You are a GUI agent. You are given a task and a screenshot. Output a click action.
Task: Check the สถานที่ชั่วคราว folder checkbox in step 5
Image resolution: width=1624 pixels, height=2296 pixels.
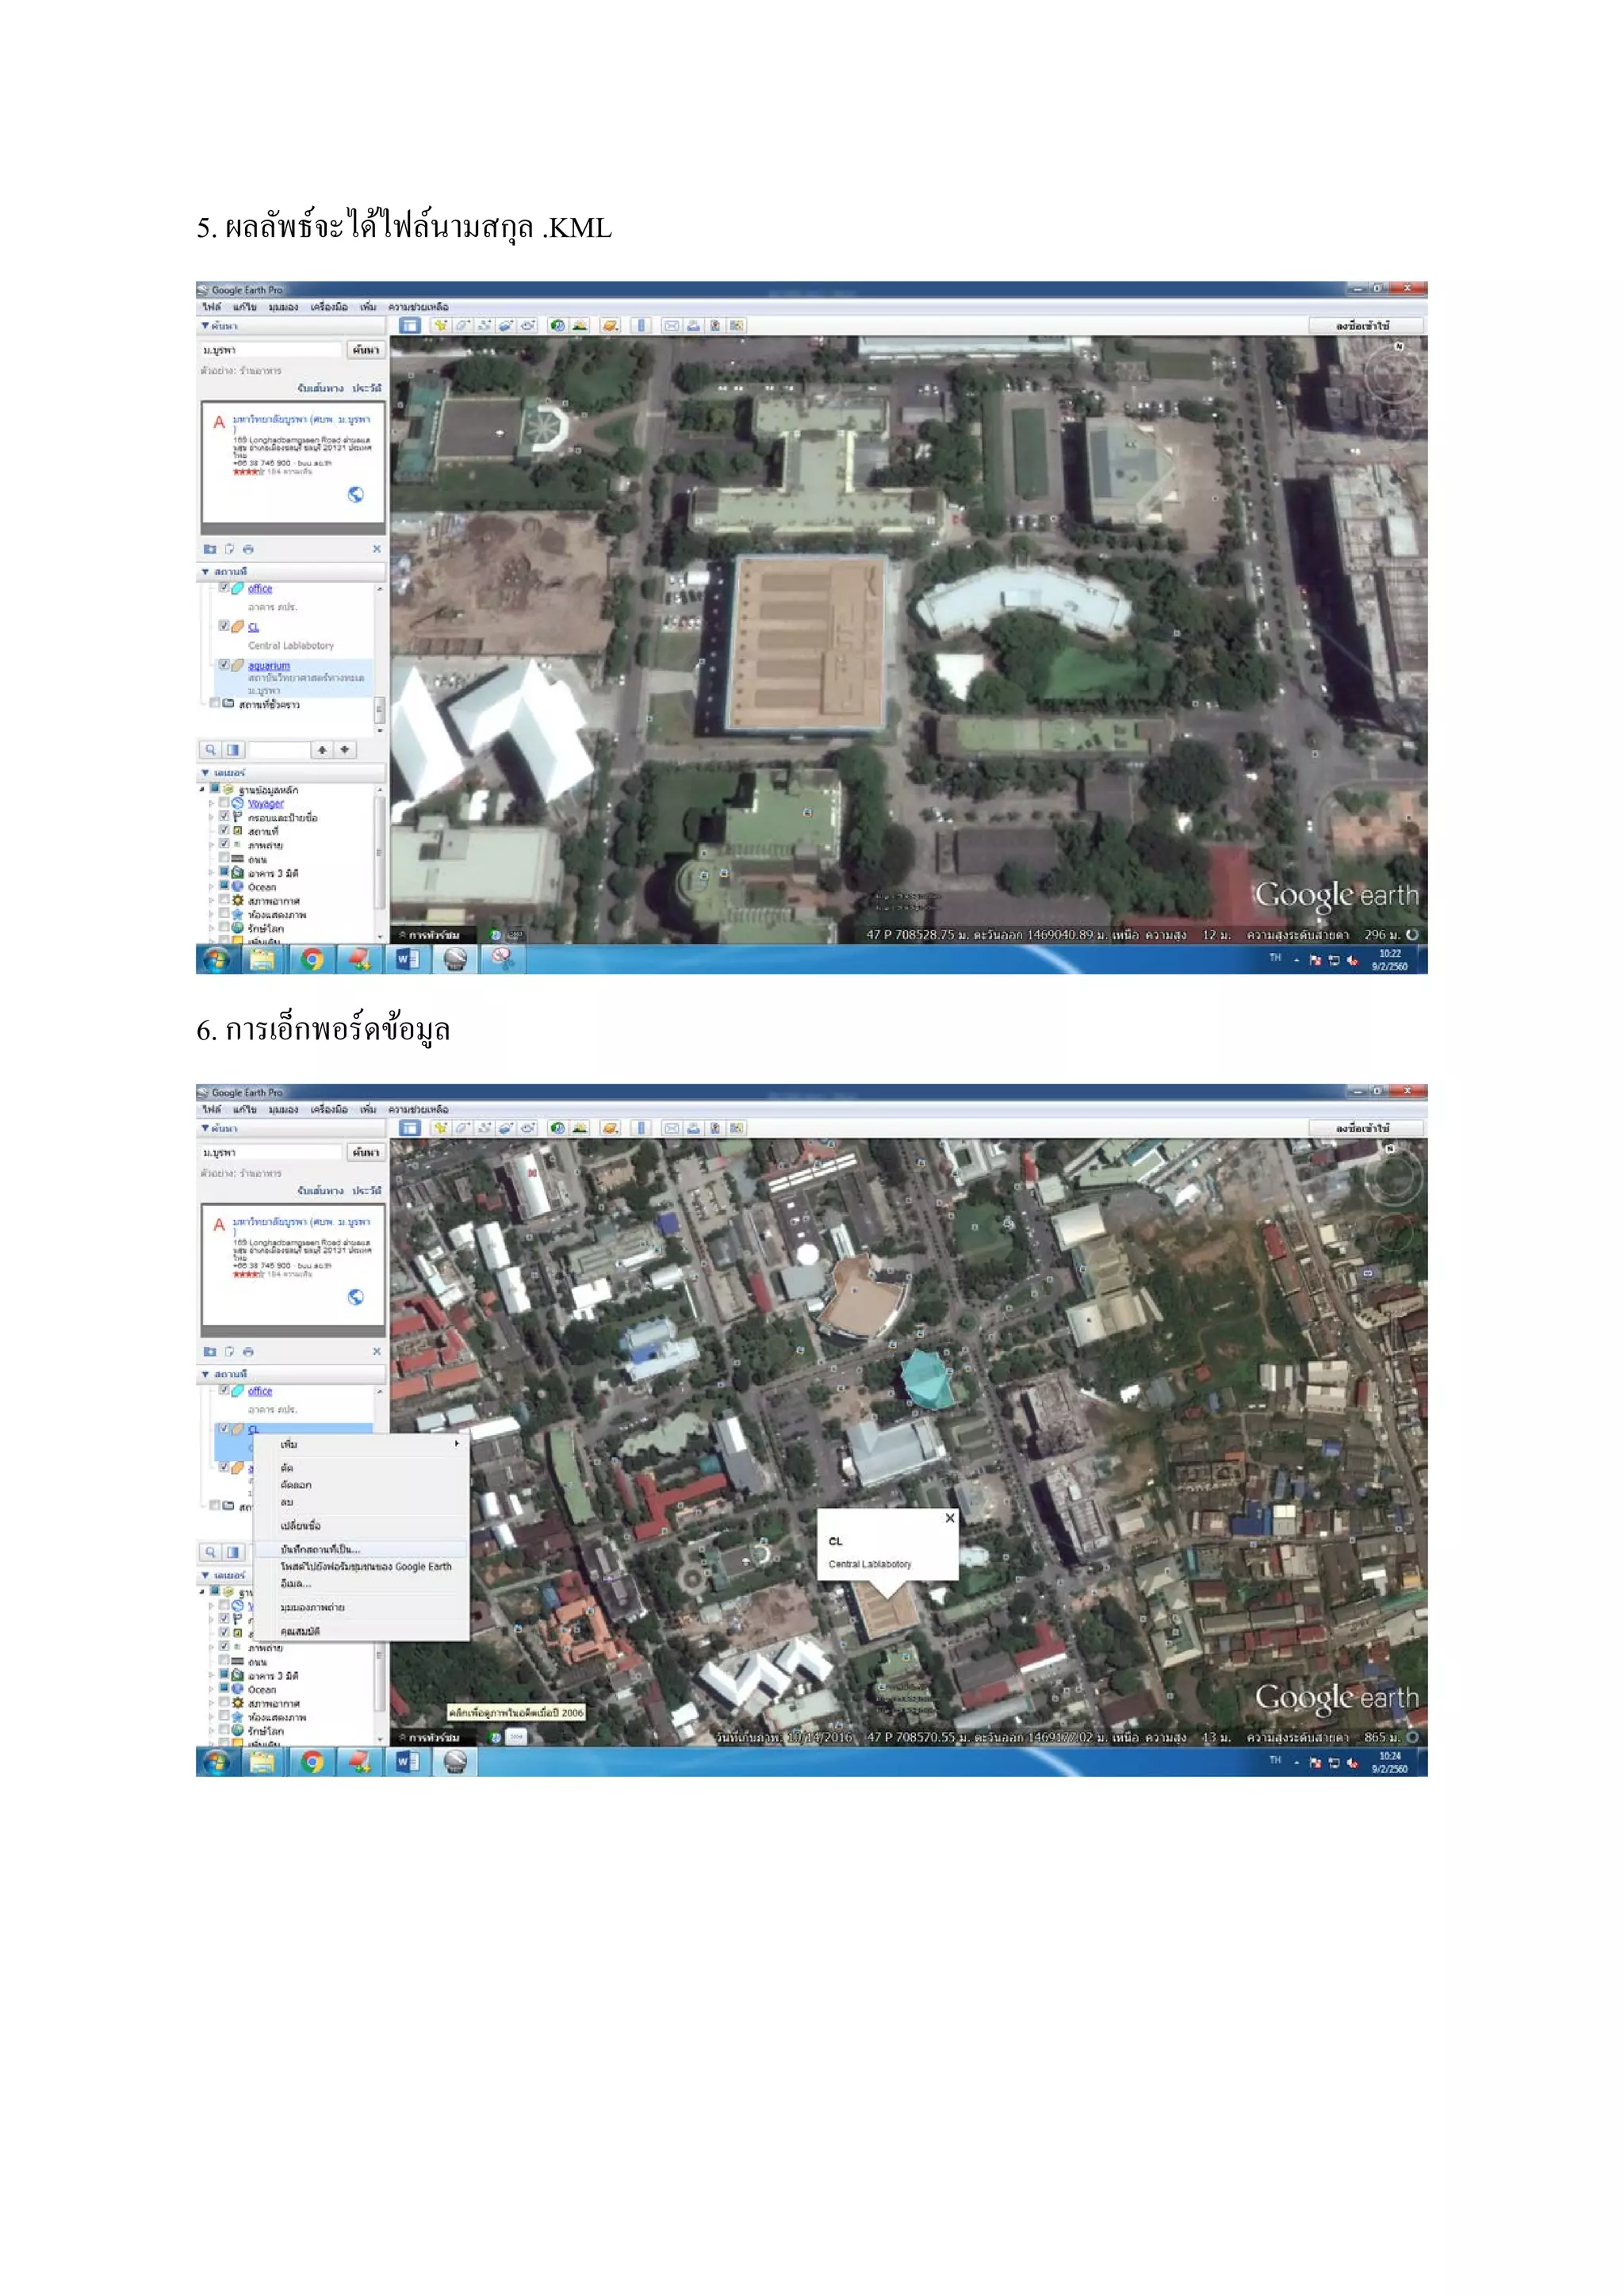214,704
